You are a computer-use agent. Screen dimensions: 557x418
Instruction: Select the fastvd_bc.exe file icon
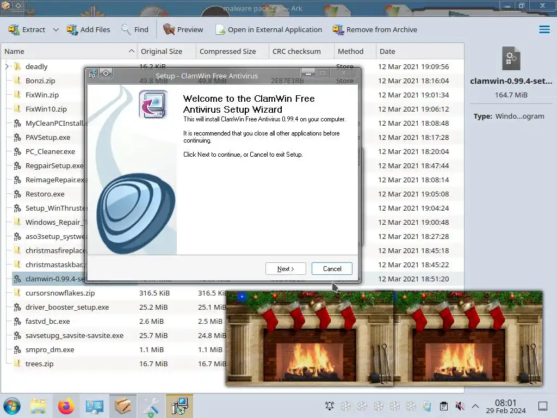[17, 321]
